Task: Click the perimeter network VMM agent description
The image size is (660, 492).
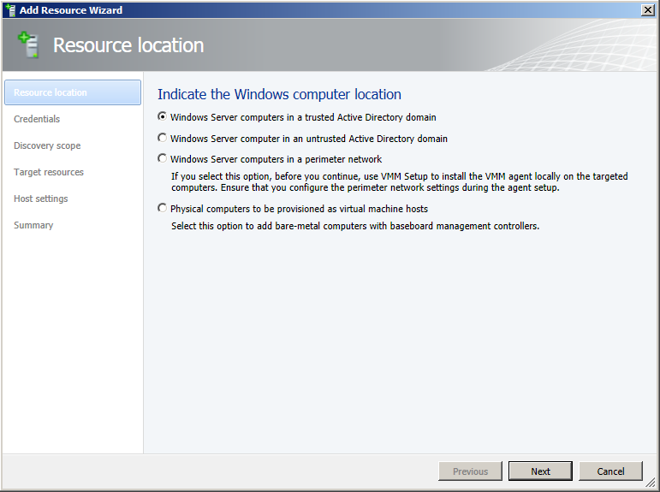Action: click(399, 182)
